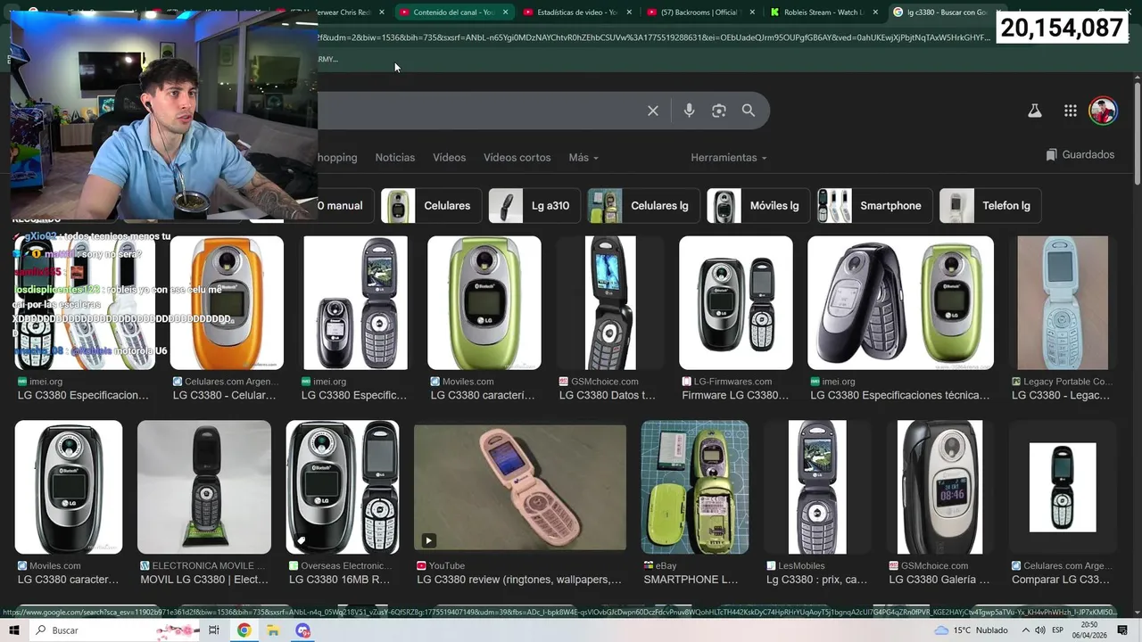Select the Celulares lg suggestion chip
This screenshot has width=1142, height=642.
click(x=642, y=206)
